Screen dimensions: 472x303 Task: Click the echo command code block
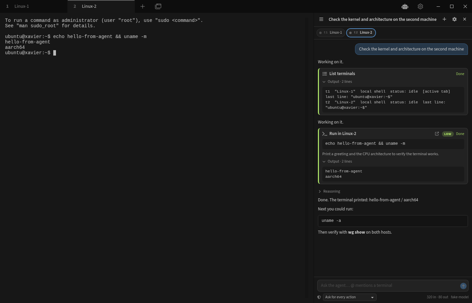393,144
